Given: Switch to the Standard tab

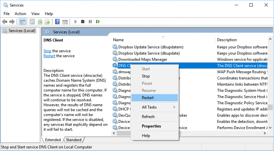Looking at the screenshot, I should (x=73, y=140).
